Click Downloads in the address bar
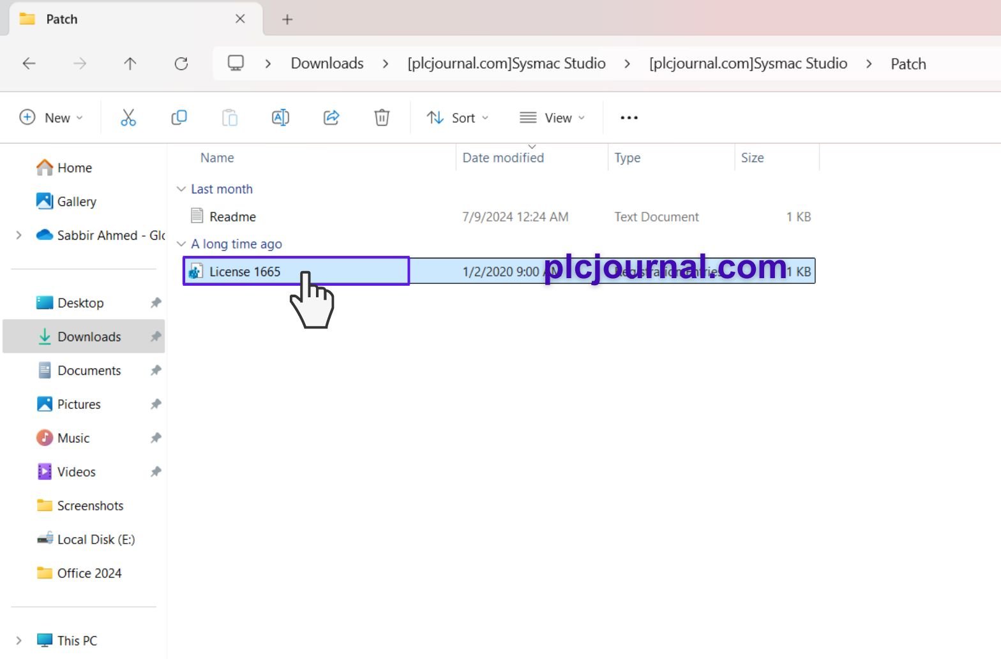 point(327,63)
